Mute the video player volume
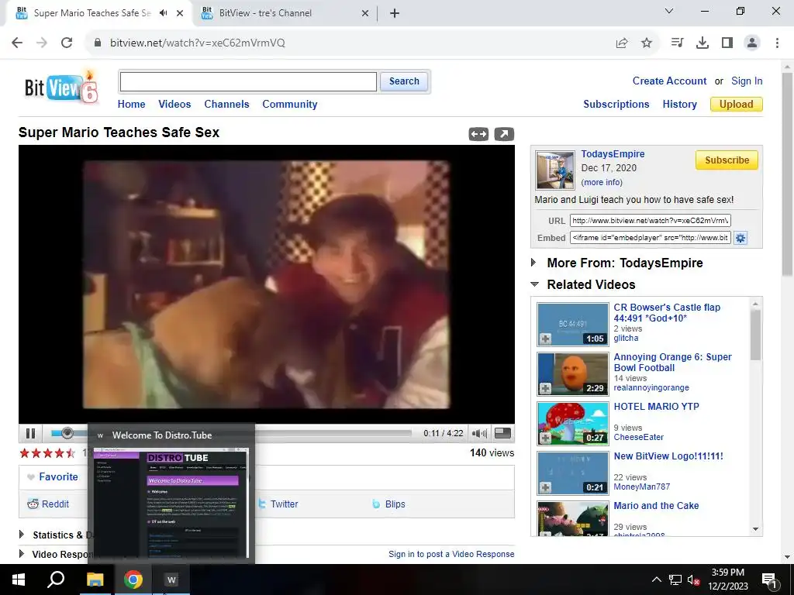The image size is (794, 595). coord(479,433)
